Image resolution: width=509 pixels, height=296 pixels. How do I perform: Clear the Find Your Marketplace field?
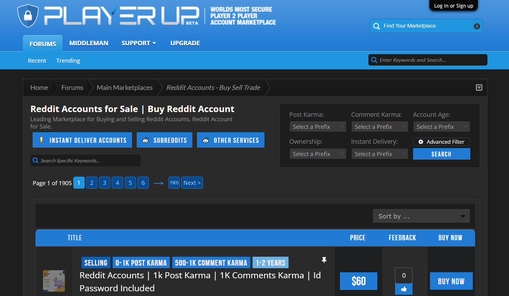(477, 26)
